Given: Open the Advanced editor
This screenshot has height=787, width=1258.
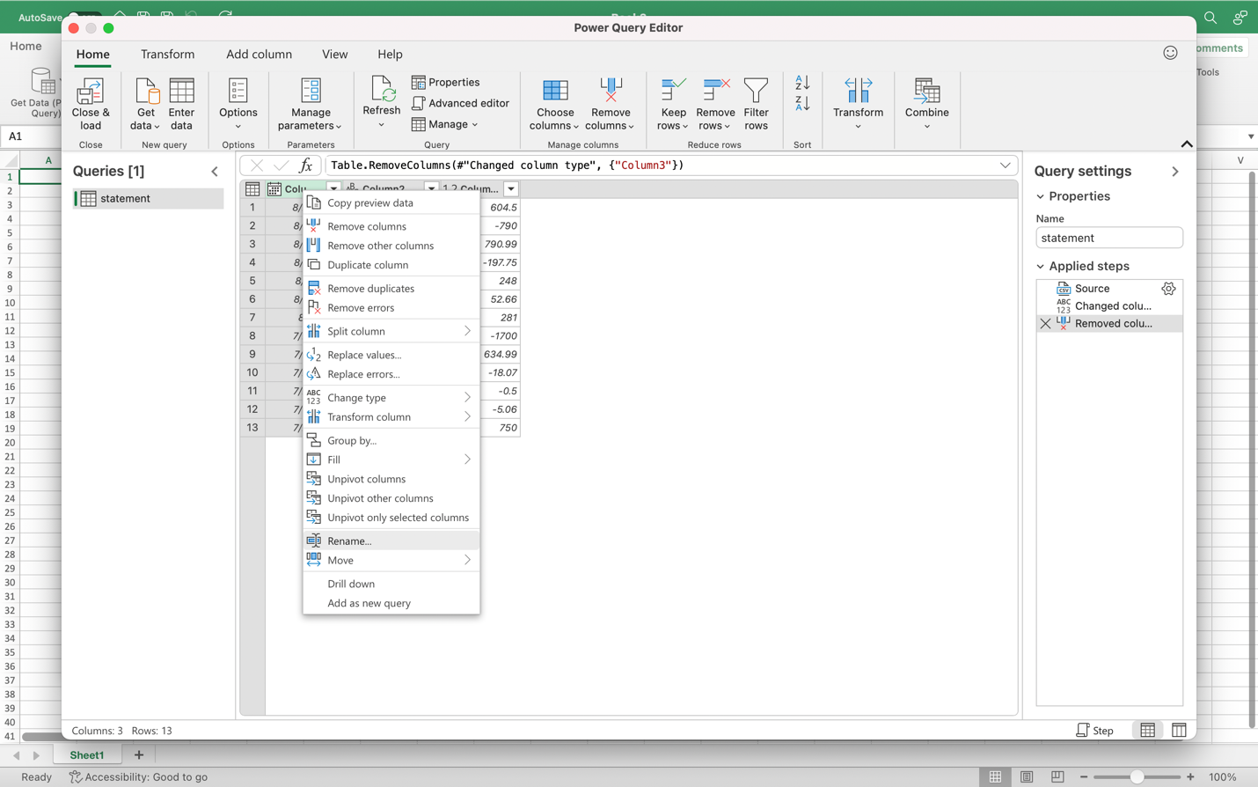Looking at the screenshot, I should tap(461, 103).
